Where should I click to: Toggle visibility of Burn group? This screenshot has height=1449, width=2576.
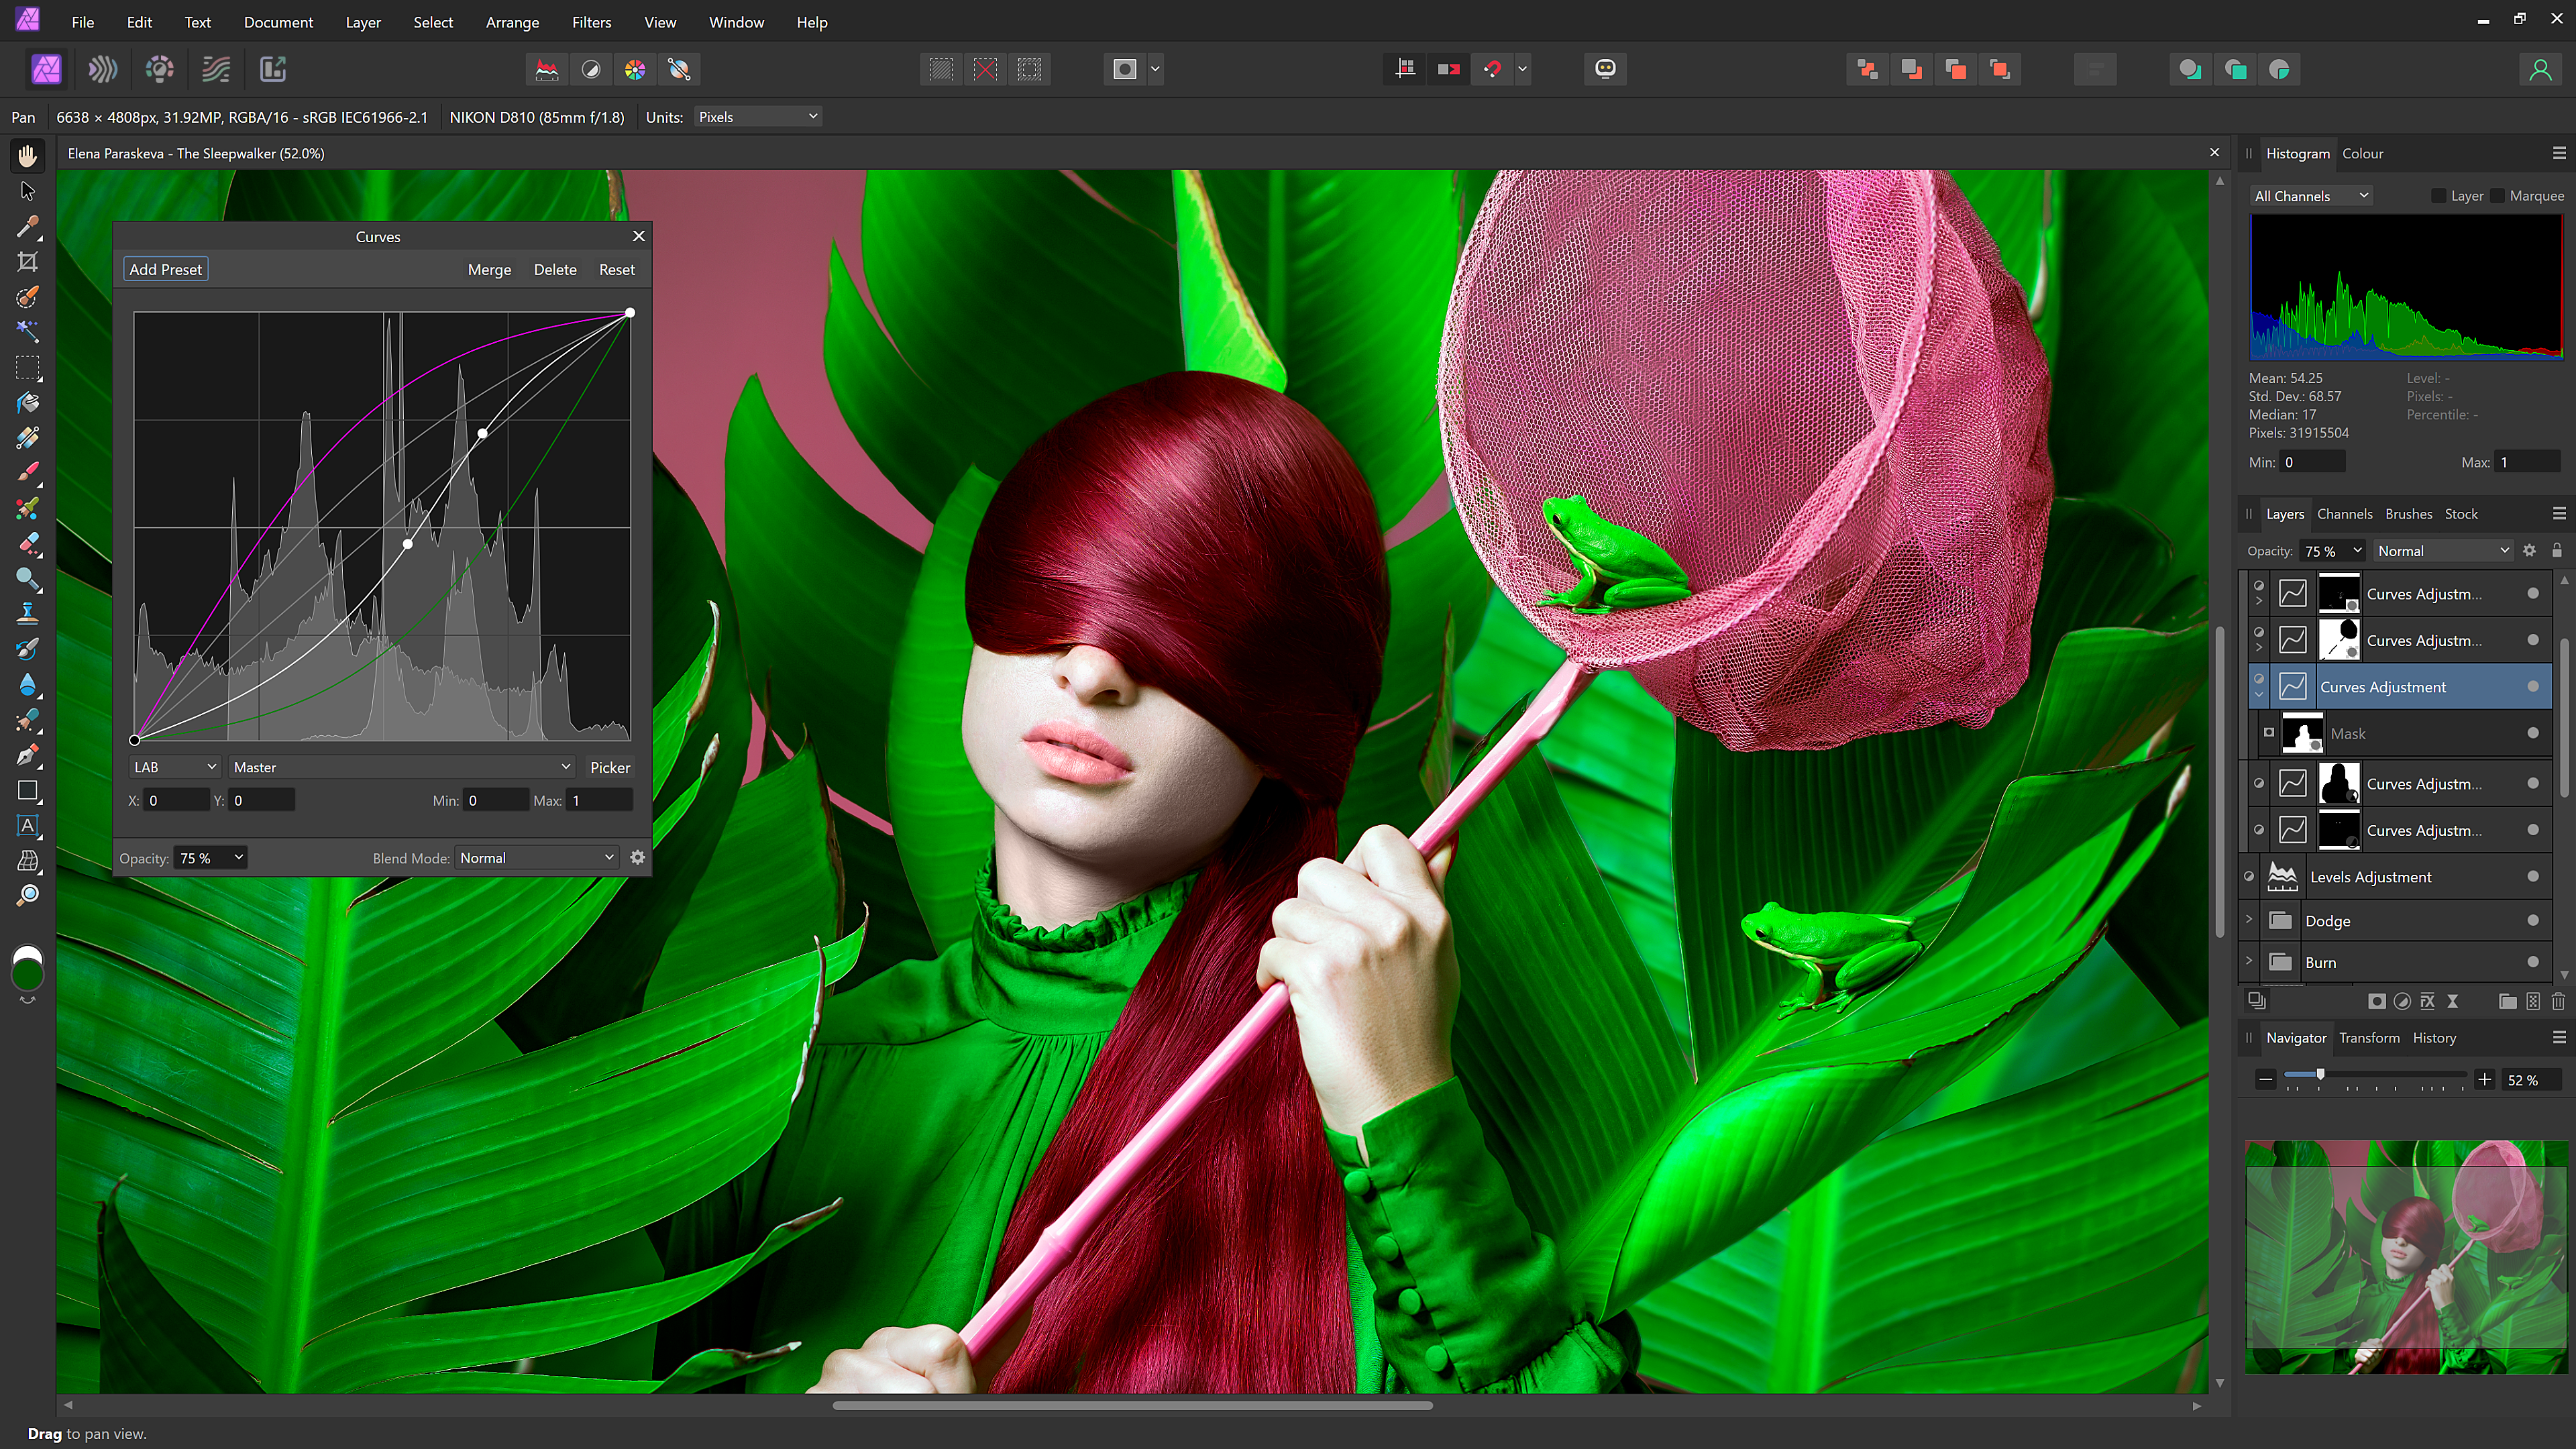point(2533,962)
